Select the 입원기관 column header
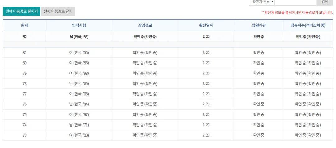The image size is (336, 148). point(259,25)
